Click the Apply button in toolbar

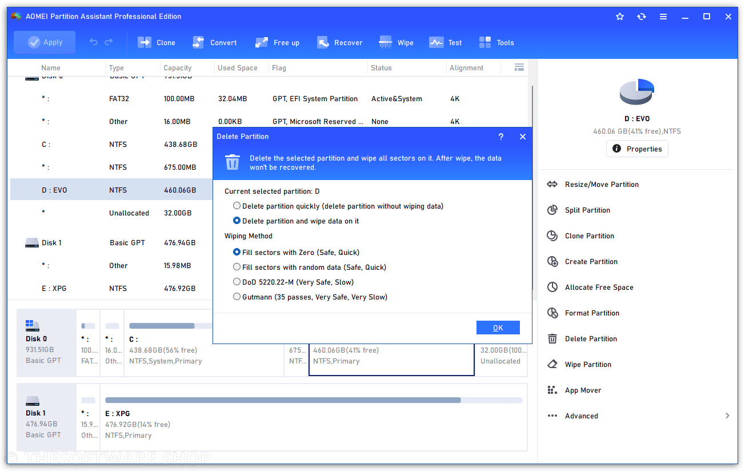[45, 42]
